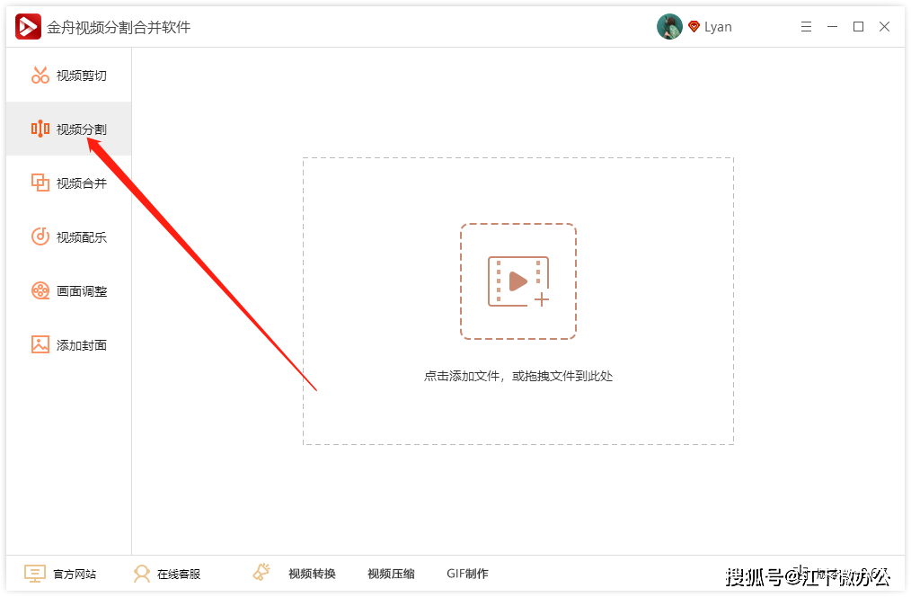Open the 添加封面 add cover tool
Image resolution: width=911 pixels, height=597 pixels.
coord(66,344)
